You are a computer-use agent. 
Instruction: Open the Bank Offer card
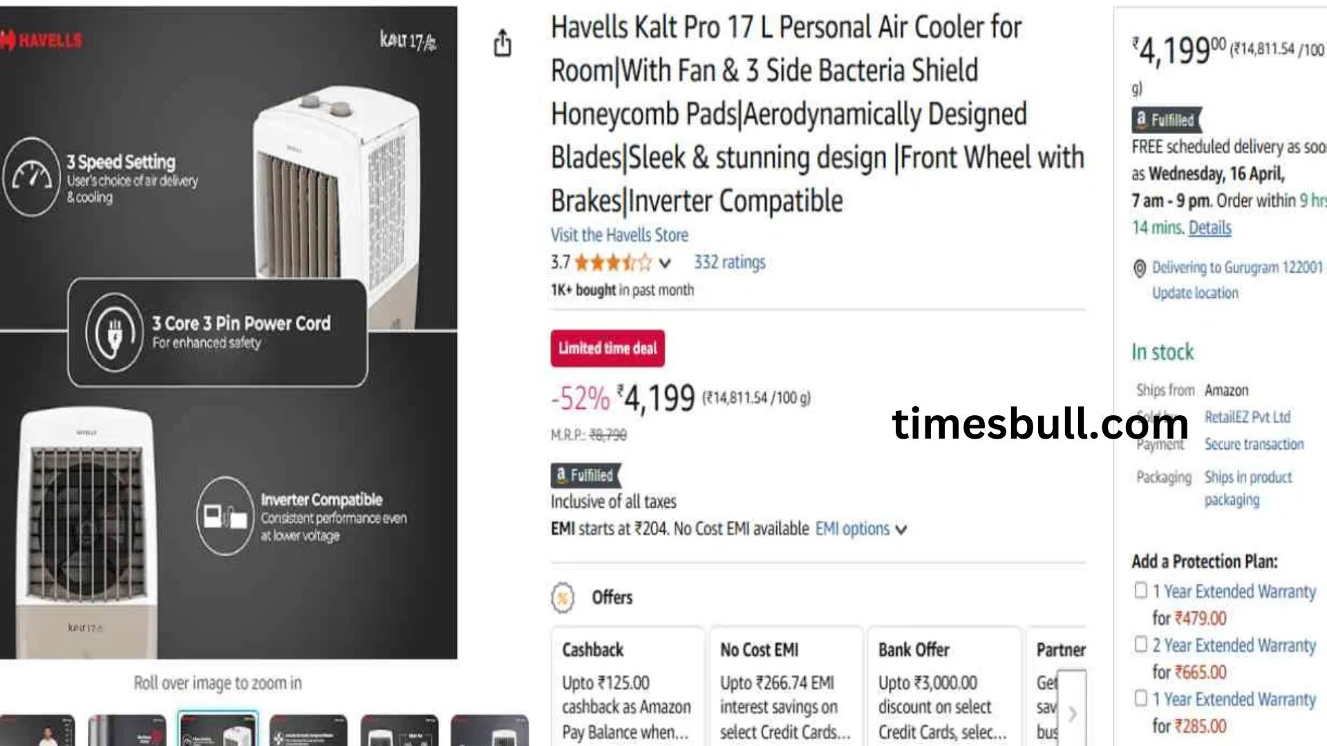click(943, 687)
